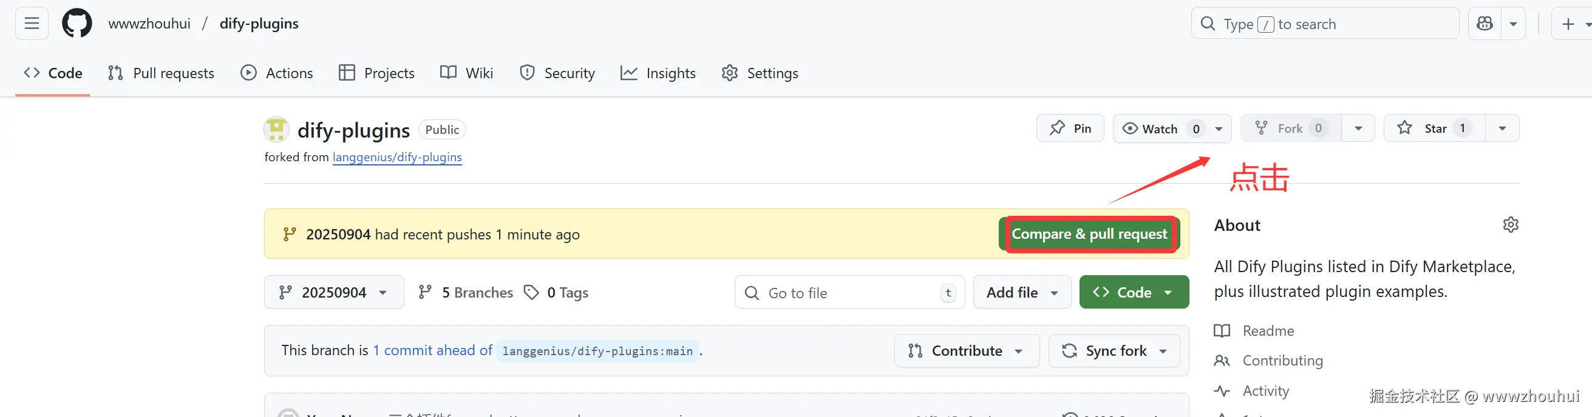The height and width of the screenshot is (417, 1592).
Task: View the 0 Tags list
Action: [x=556, y=292]
